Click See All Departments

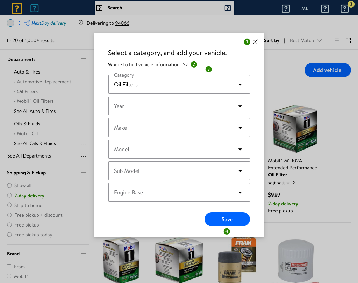(29, 156)
